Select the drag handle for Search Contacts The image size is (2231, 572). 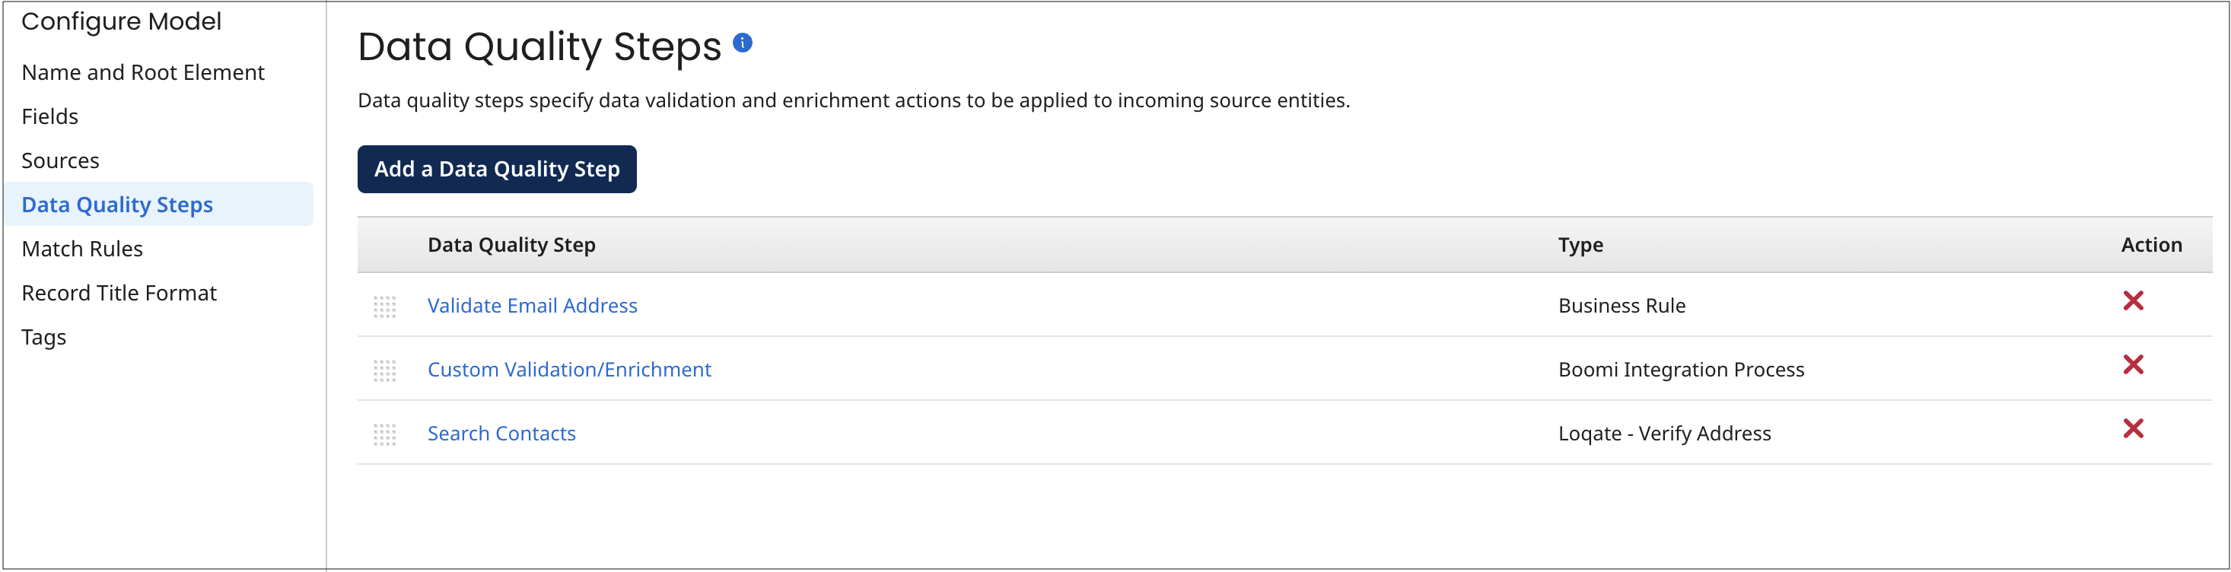[x=385, y=433]
